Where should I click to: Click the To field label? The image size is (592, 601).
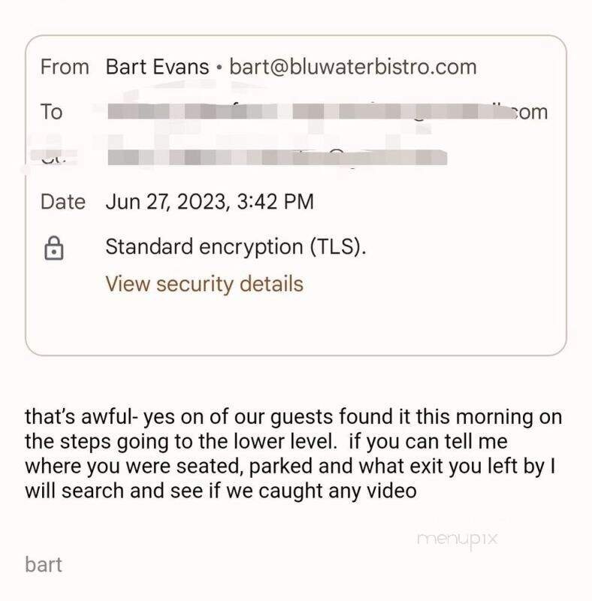[51, 112]
